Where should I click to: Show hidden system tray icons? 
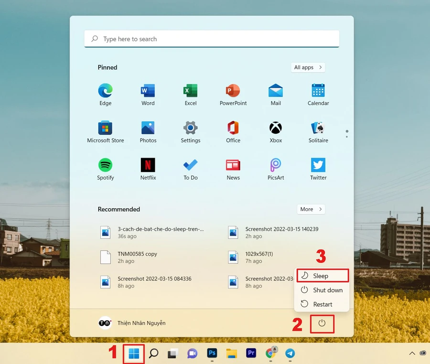(x=412, y=353)
